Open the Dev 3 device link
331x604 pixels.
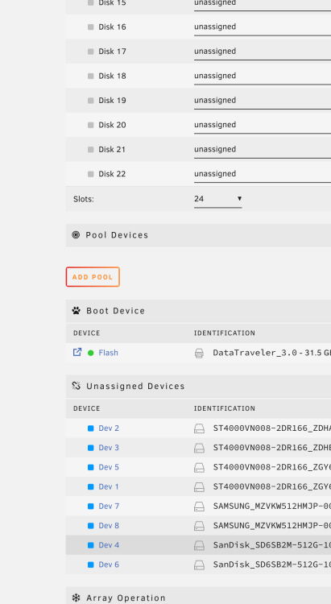coord(109,448)
